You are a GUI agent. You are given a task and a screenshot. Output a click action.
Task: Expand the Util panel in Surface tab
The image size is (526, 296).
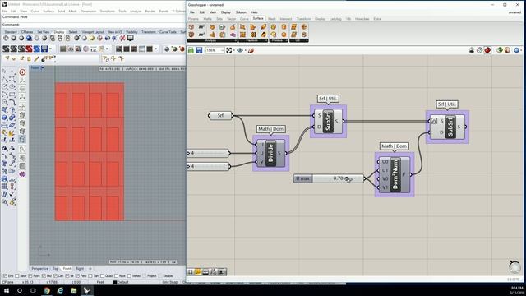pyautogui.click(x=299, y=40)
